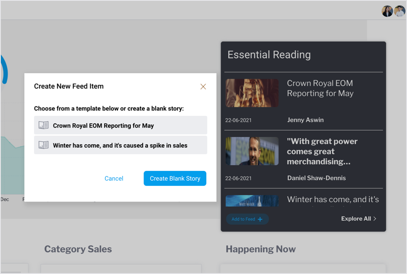Select the Winter sales spike template
Screen dimensions: 407x274
click(120, 145)
